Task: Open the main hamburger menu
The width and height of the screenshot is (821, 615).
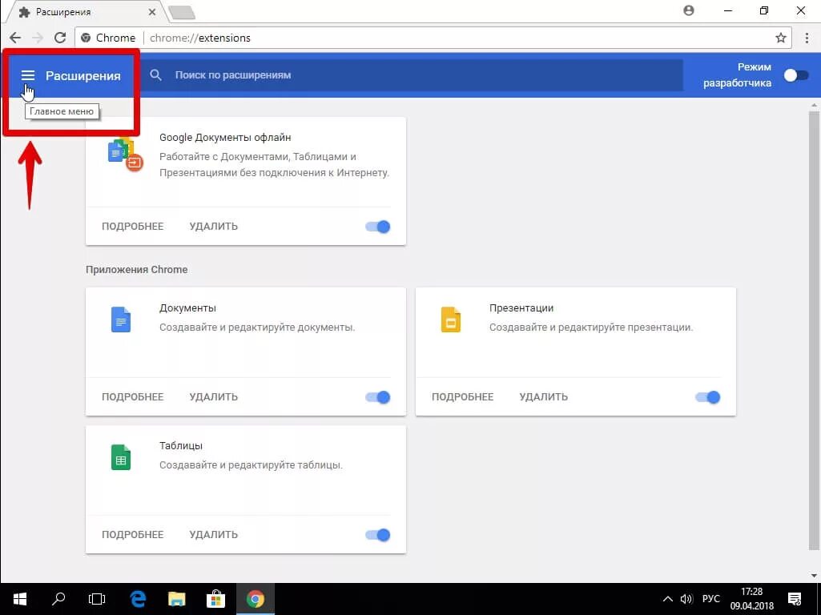Action: (28, 76)
